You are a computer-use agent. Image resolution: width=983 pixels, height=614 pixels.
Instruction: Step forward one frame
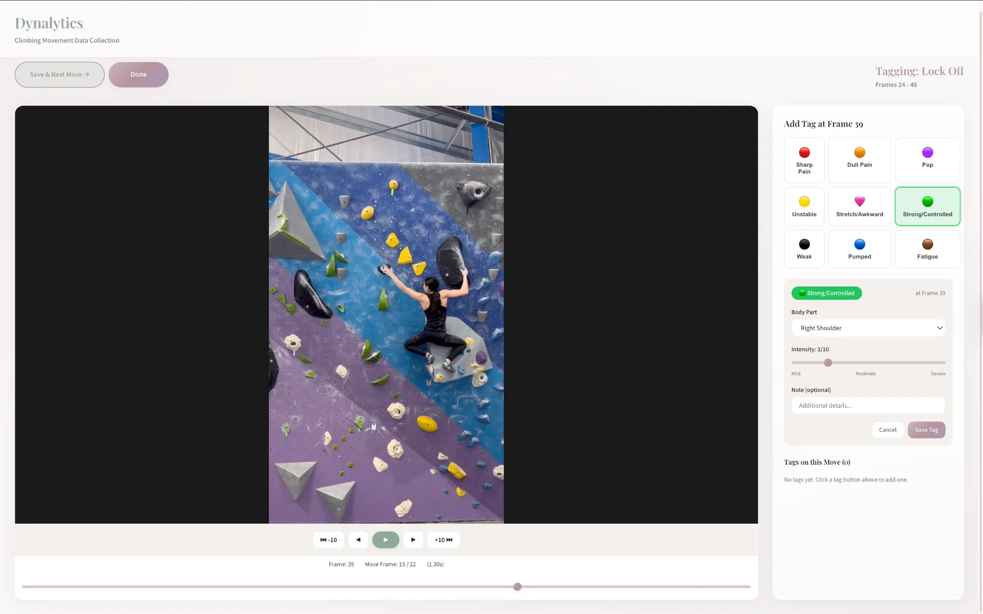click(413, 540)
